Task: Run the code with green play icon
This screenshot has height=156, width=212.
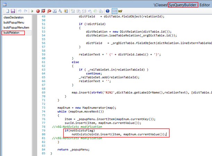Action: pos(32,11)
